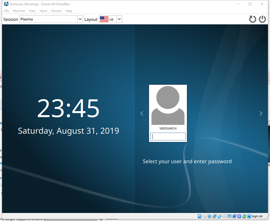Click the network adapters status icon

tap(214, 216)
